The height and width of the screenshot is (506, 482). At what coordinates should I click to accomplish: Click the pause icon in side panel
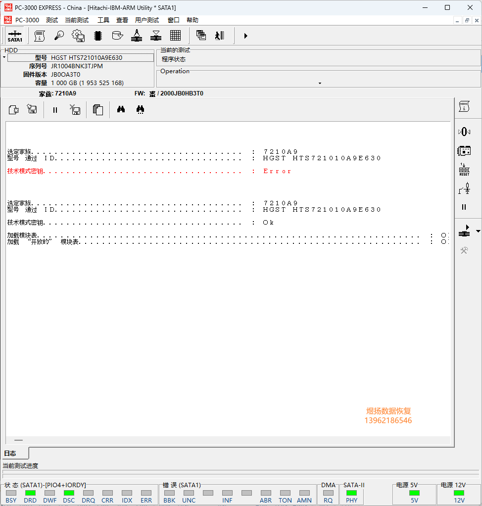click(464, 207)
